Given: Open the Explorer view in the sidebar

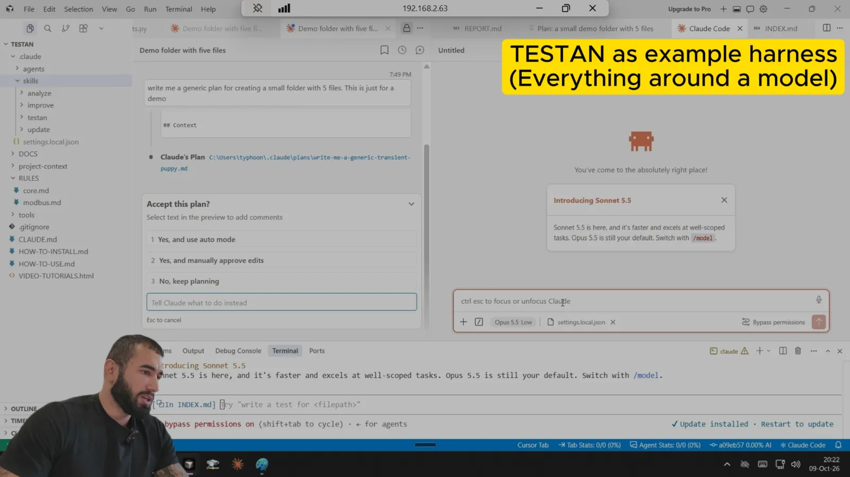Looking at the screenshot, I should [30, 28].
